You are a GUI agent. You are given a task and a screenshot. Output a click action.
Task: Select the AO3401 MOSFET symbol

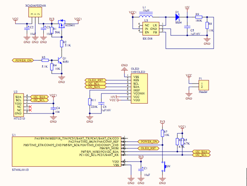[62, 24]
